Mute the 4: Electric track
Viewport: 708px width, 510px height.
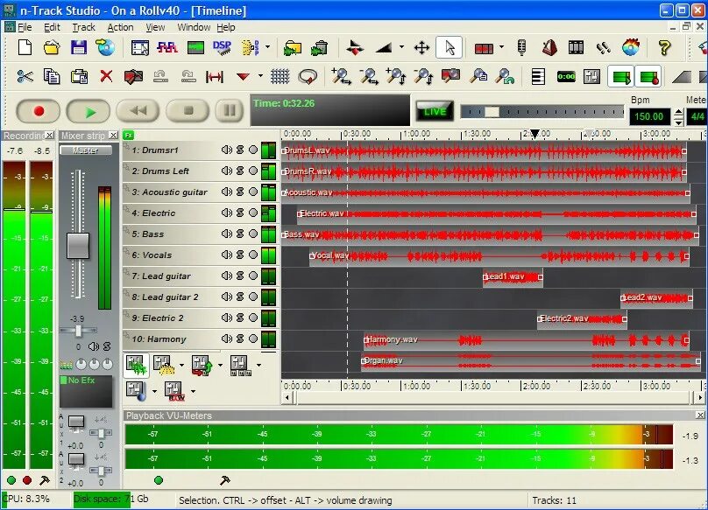[227, 213]
